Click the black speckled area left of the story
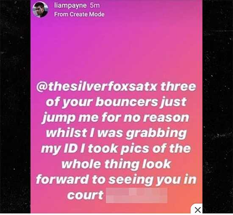The width and height of the screenshot is (233, 215). pos(15,107)
